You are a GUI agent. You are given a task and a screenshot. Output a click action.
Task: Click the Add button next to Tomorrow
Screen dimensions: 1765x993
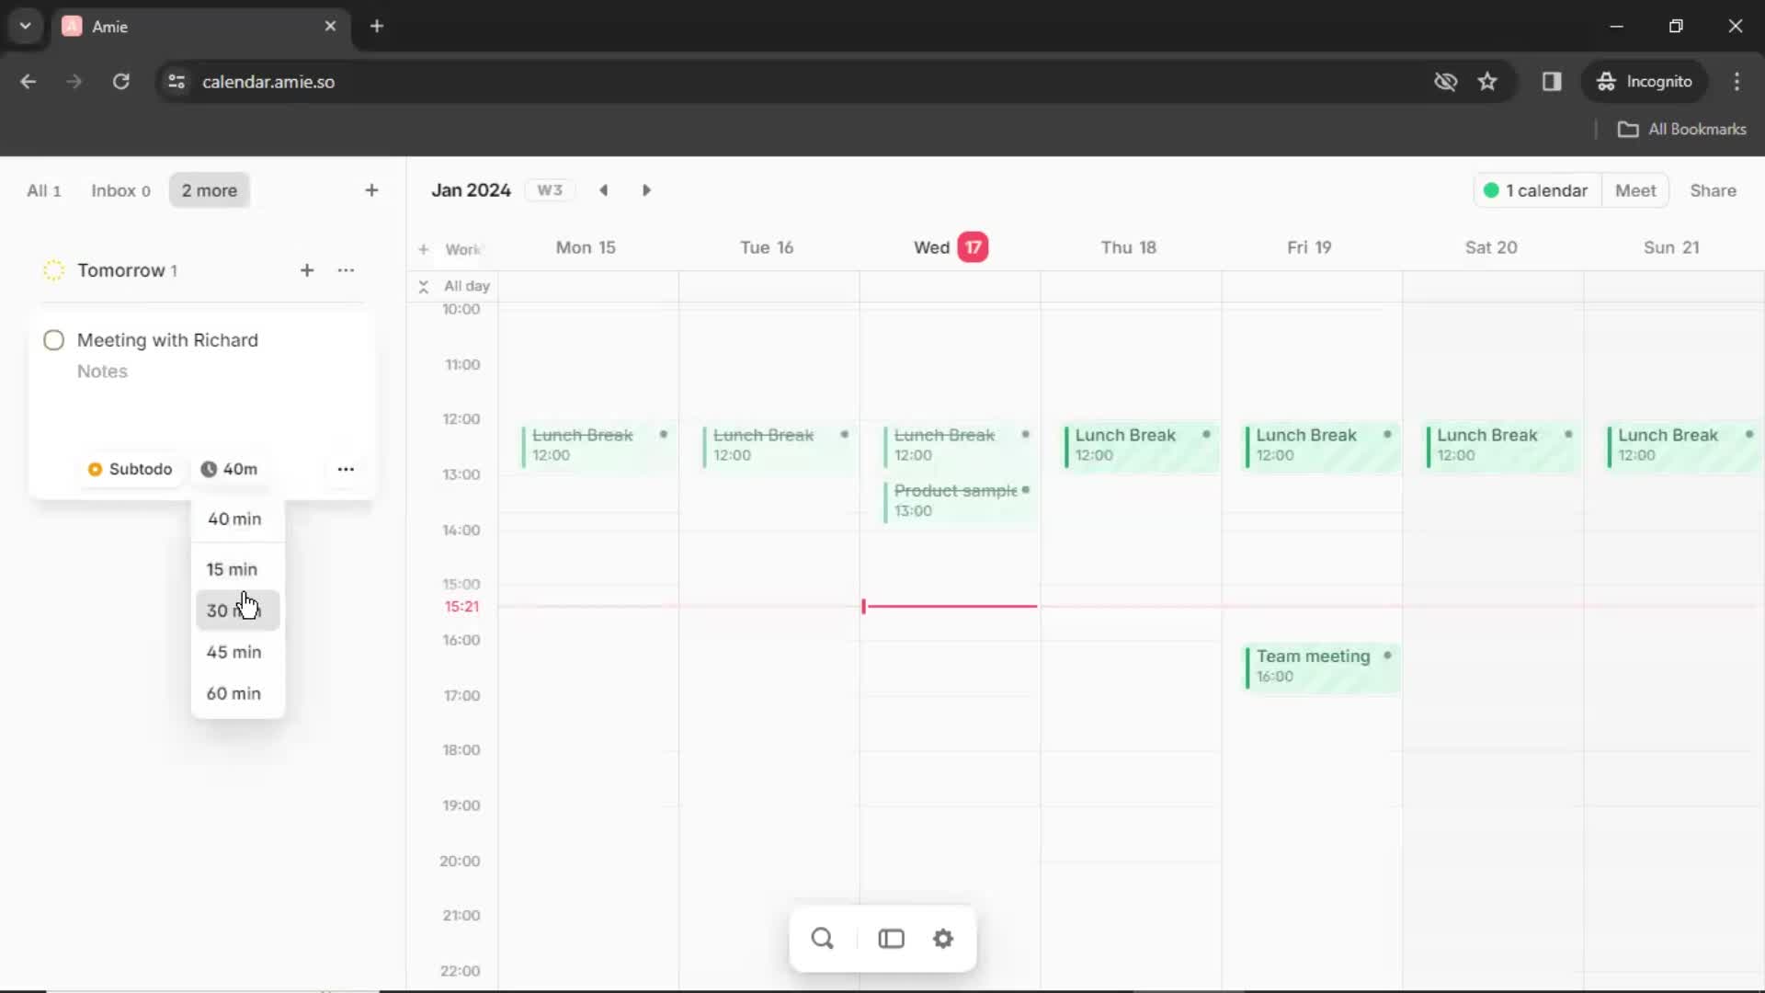305,269
